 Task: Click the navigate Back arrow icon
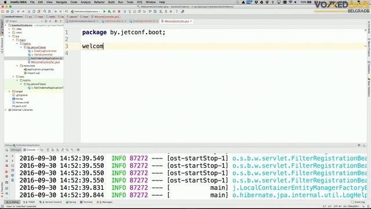coord(56,12)
